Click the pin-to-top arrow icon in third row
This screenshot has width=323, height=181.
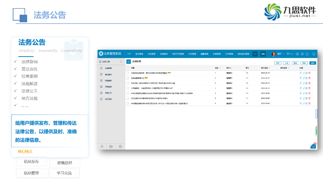point(301,83)
